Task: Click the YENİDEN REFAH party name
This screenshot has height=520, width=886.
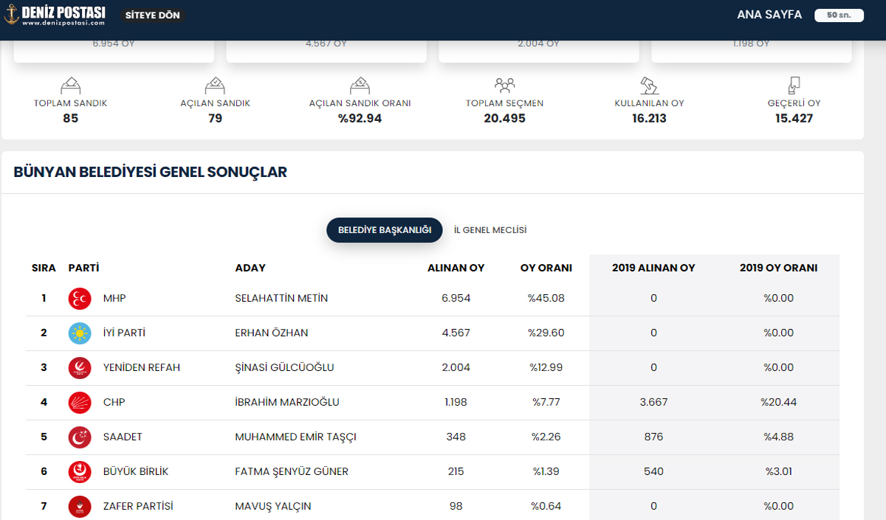Action: (x=142, y=367)
